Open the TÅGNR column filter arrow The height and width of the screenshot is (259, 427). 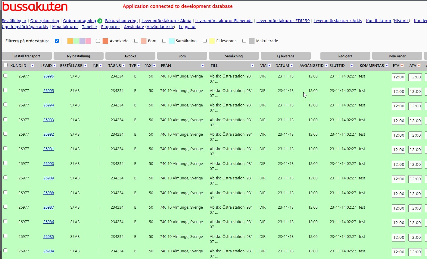tap(123, 66)
